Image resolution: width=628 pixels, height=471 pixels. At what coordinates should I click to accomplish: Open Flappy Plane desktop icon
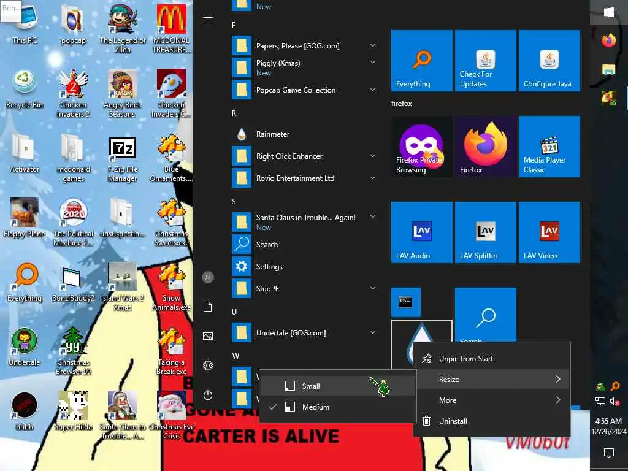(x=25, y=218)
